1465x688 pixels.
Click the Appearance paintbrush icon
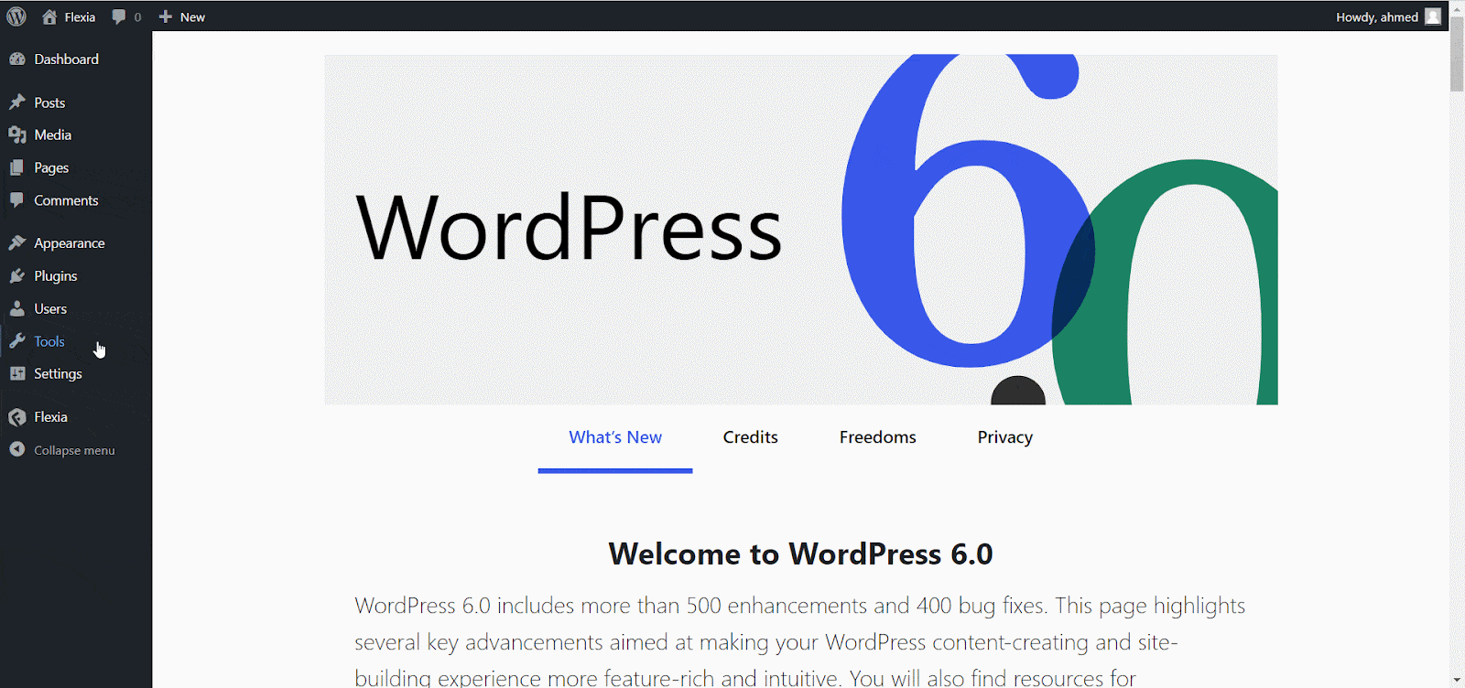pos(16,242)
